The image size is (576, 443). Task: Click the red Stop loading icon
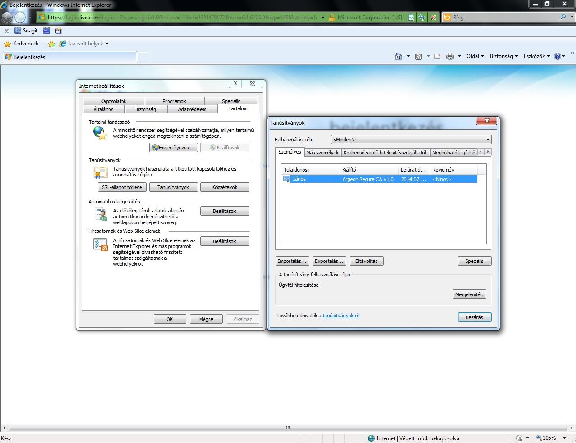coord(433,18)
